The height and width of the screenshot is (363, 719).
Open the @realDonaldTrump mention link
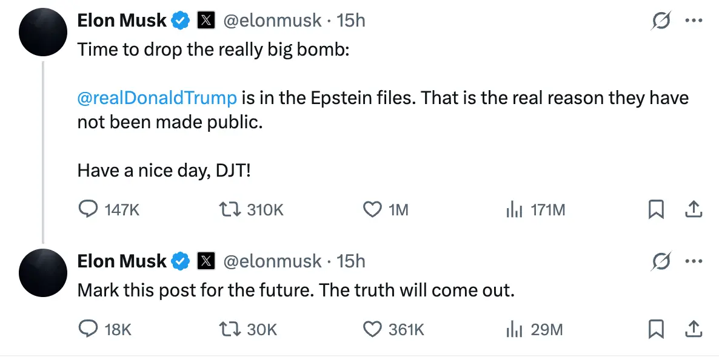tap(157, 97)
